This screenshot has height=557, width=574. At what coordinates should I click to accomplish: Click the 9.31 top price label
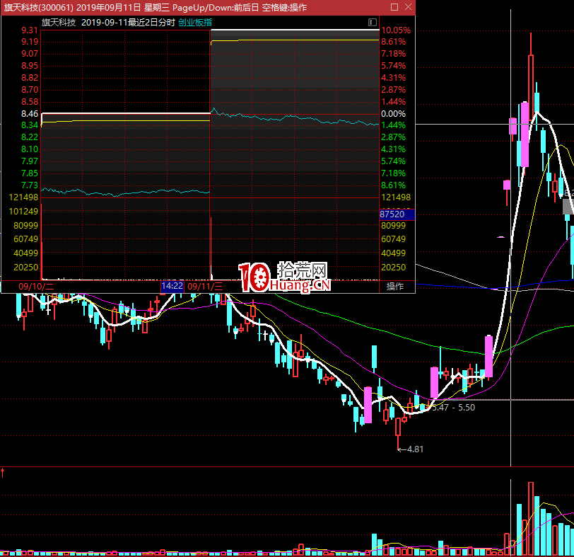point(30,30)
